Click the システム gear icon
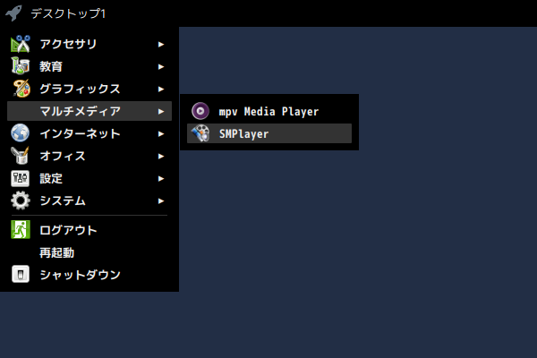 21,200
